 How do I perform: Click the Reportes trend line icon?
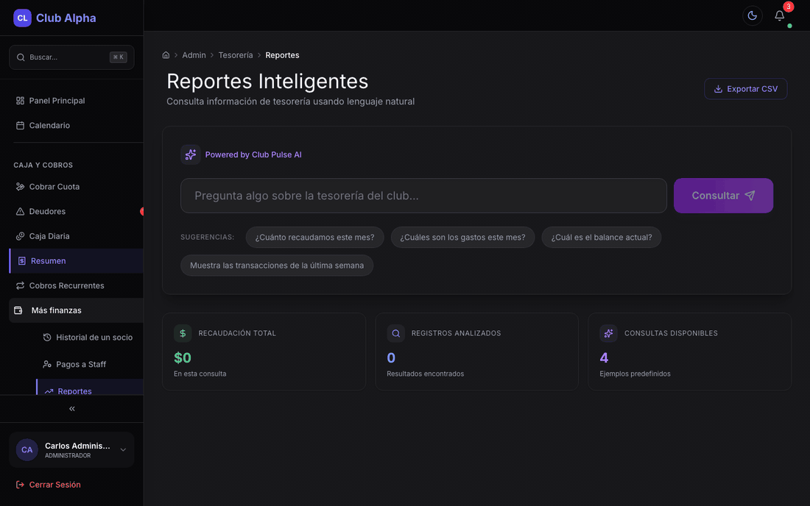(49, 391)
